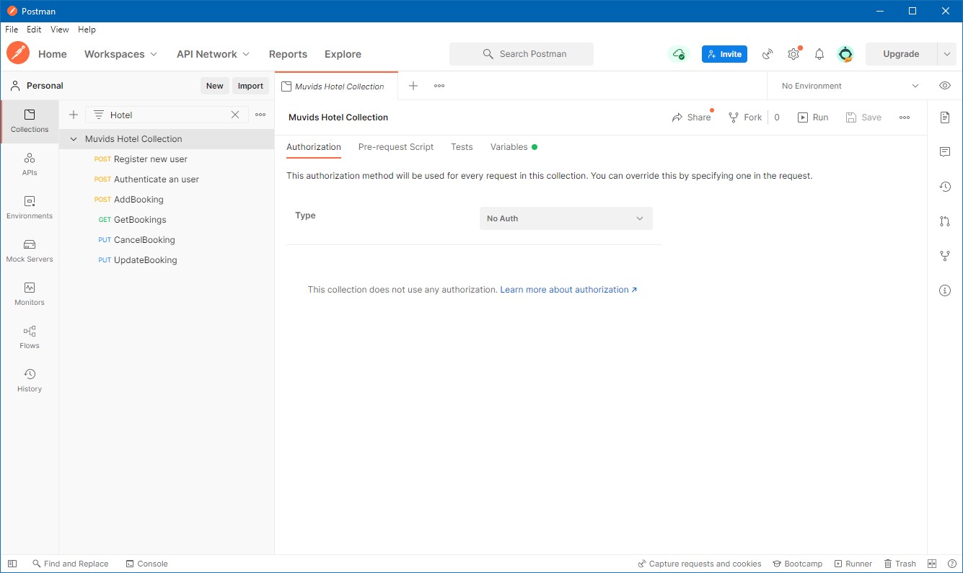Click the Search Postman field
This screenshot has height=573, width=963.
(x=522, y=54)
